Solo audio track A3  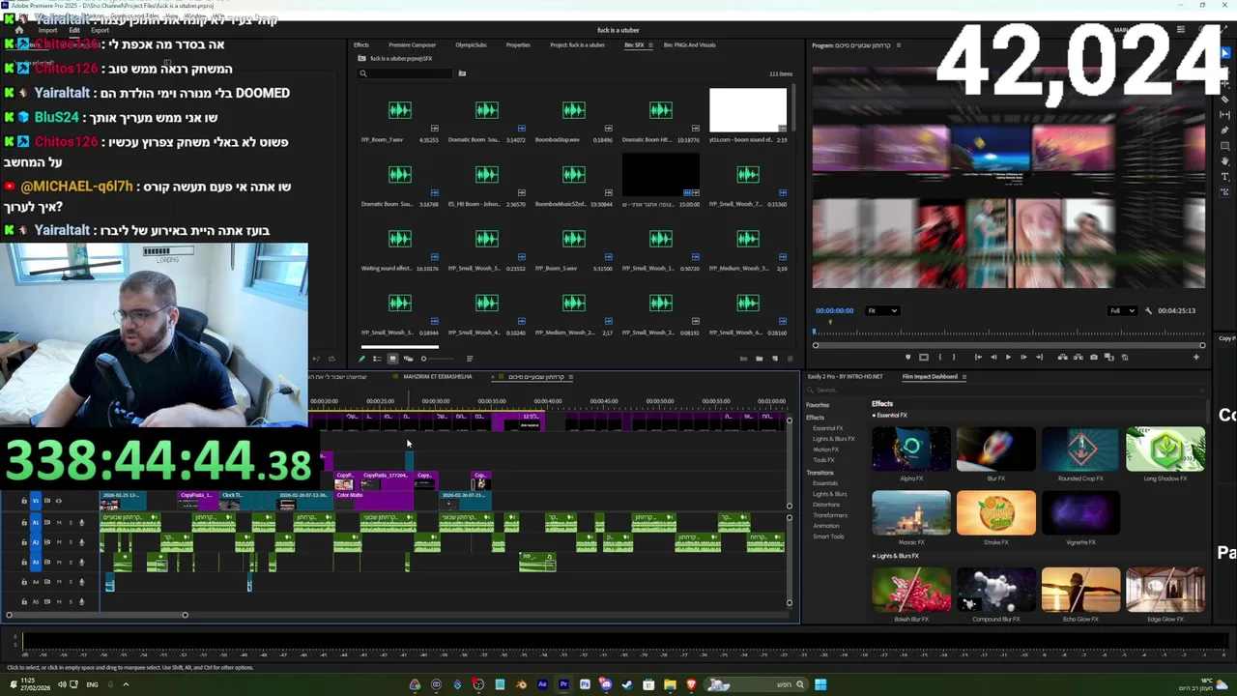[71, 563]
